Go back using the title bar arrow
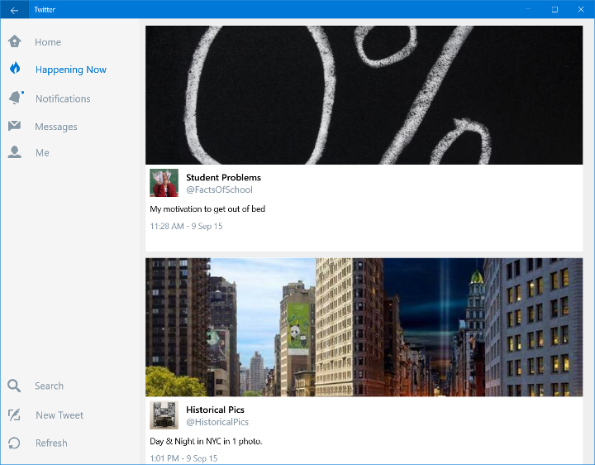595x465 pixels. point(14,9)
